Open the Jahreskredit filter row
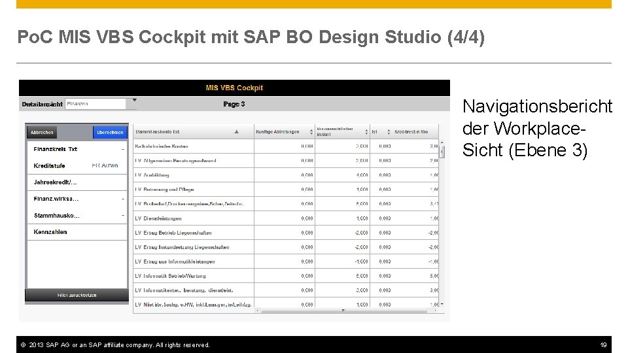This screenshot has width=628, height=353. (x=77, y=182)
